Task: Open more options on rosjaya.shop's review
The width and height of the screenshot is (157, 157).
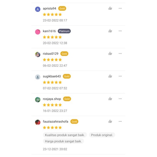Action: [x=120, y=99]
